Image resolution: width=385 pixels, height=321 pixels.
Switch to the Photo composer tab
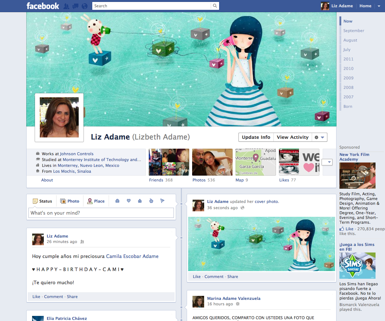click(x=70, y=201)
